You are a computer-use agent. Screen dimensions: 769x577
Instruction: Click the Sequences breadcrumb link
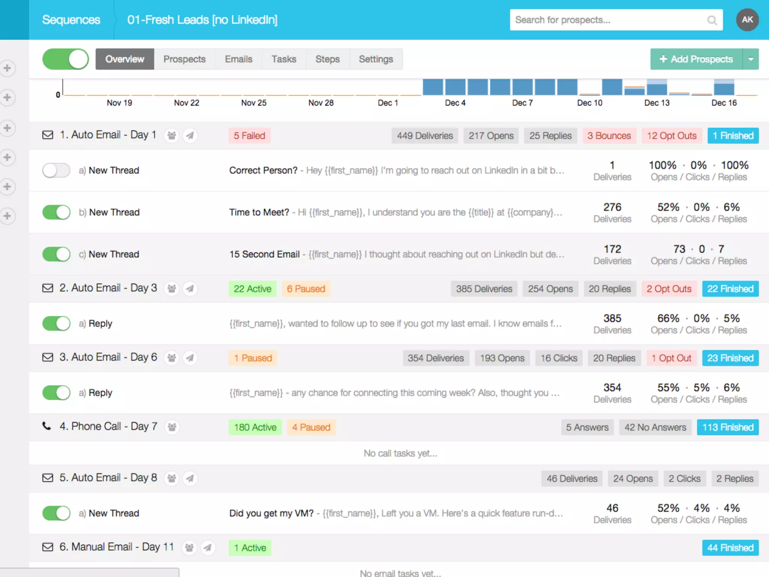(71, 20)
